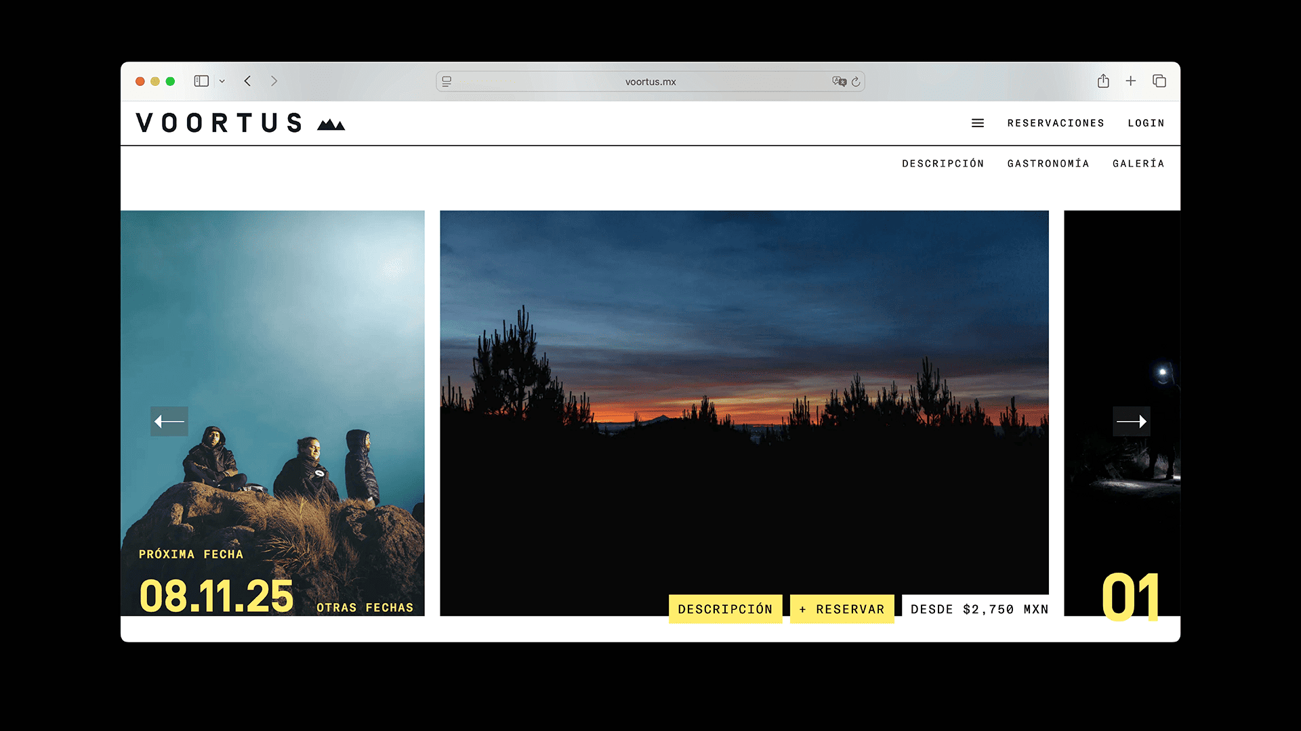Open the RESERVACIONES menu item
The width and height of the screenshot is (1301, 731).
click(1056, 123)
